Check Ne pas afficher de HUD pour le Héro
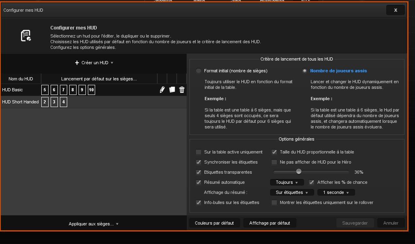 coord(274,162)
